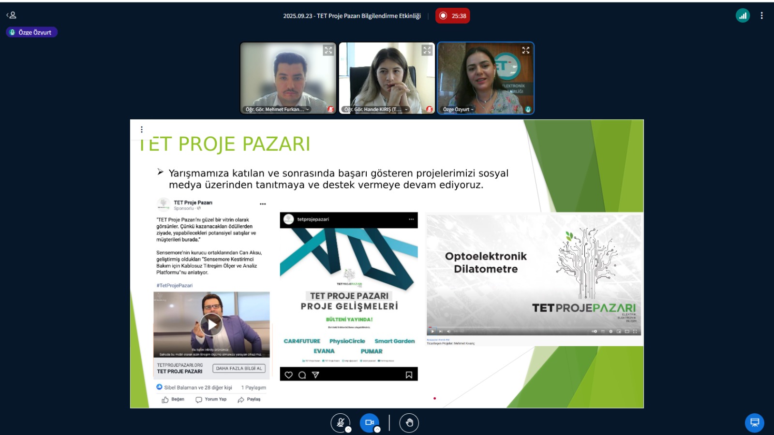Open Öğr. Gör. Hande KIRIŞ webcam name dropdown

pos(376,109)
